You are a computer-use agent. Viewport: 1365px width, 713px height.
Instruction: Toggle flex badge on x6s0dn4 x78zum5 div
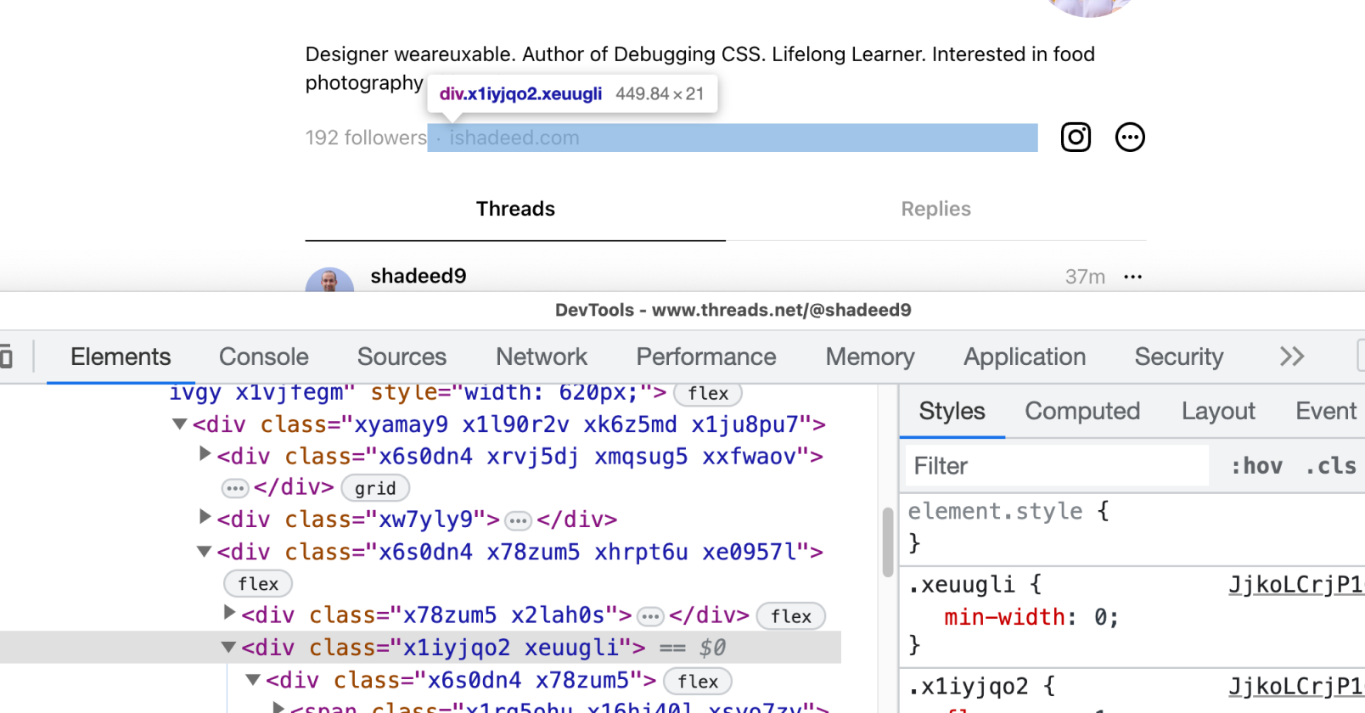(697, 682)
